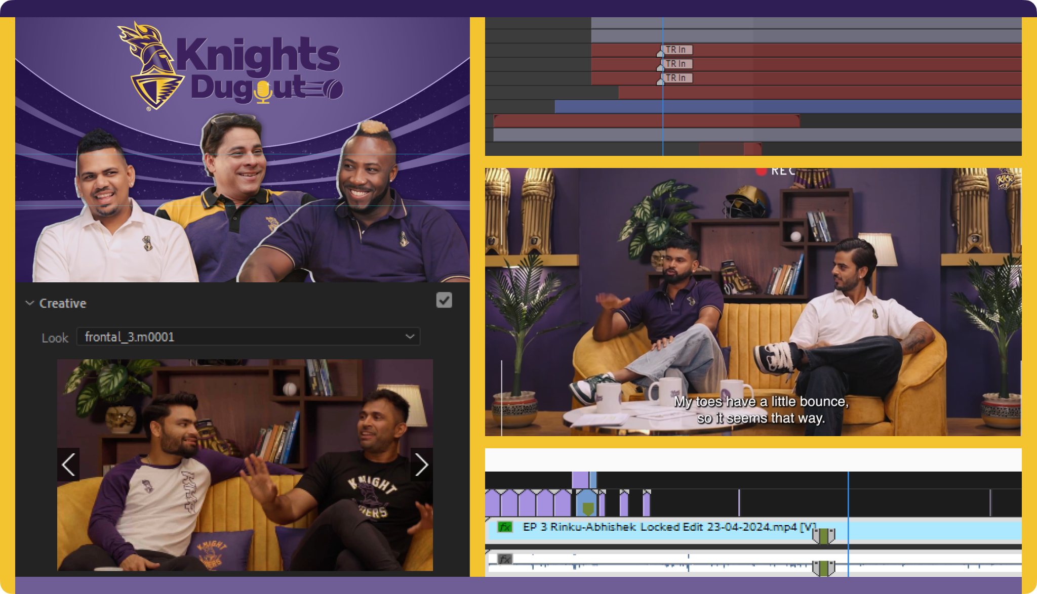1037x594 pixels.
Task: Go to next Look using right arrow
Action: click(421, 464)
